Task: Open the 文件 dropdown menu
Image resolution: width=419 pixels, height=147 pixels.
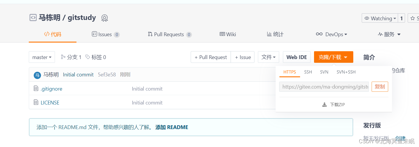Action: coord(268,57)
